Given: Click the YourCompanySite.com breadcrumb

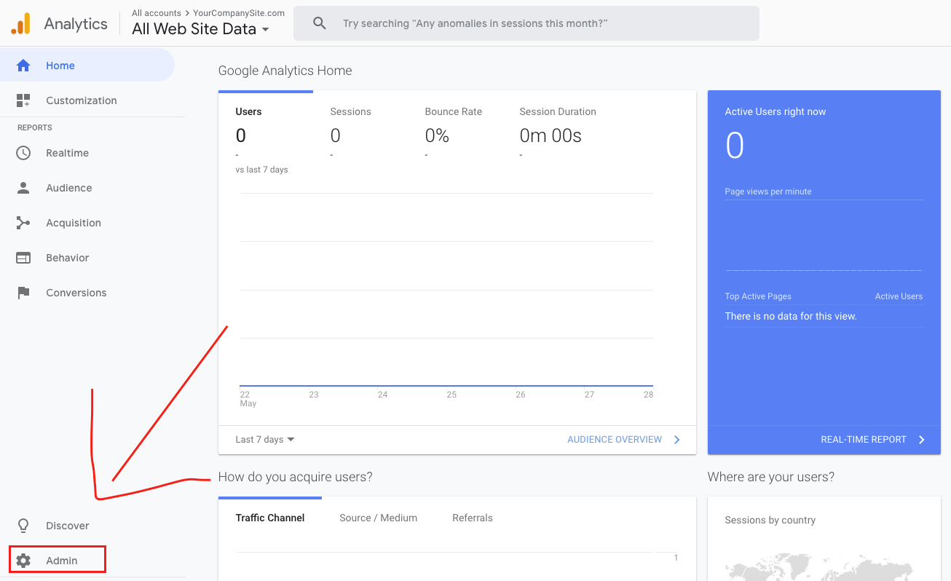Looking at the screenshot, I should pos(239,13).
